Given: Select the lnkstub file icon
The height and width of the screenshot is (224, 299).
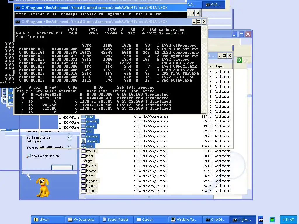Looking at the screenshot, I should 83,166.
